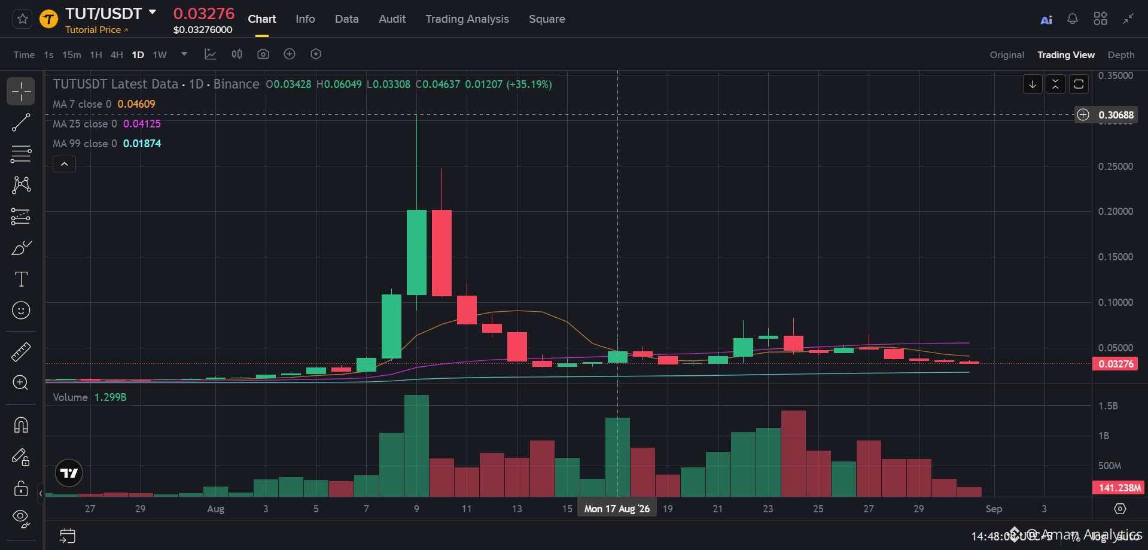The image size is (1148, 550).
Task: Collapse the indicator legend chevron
Action: 65,164
